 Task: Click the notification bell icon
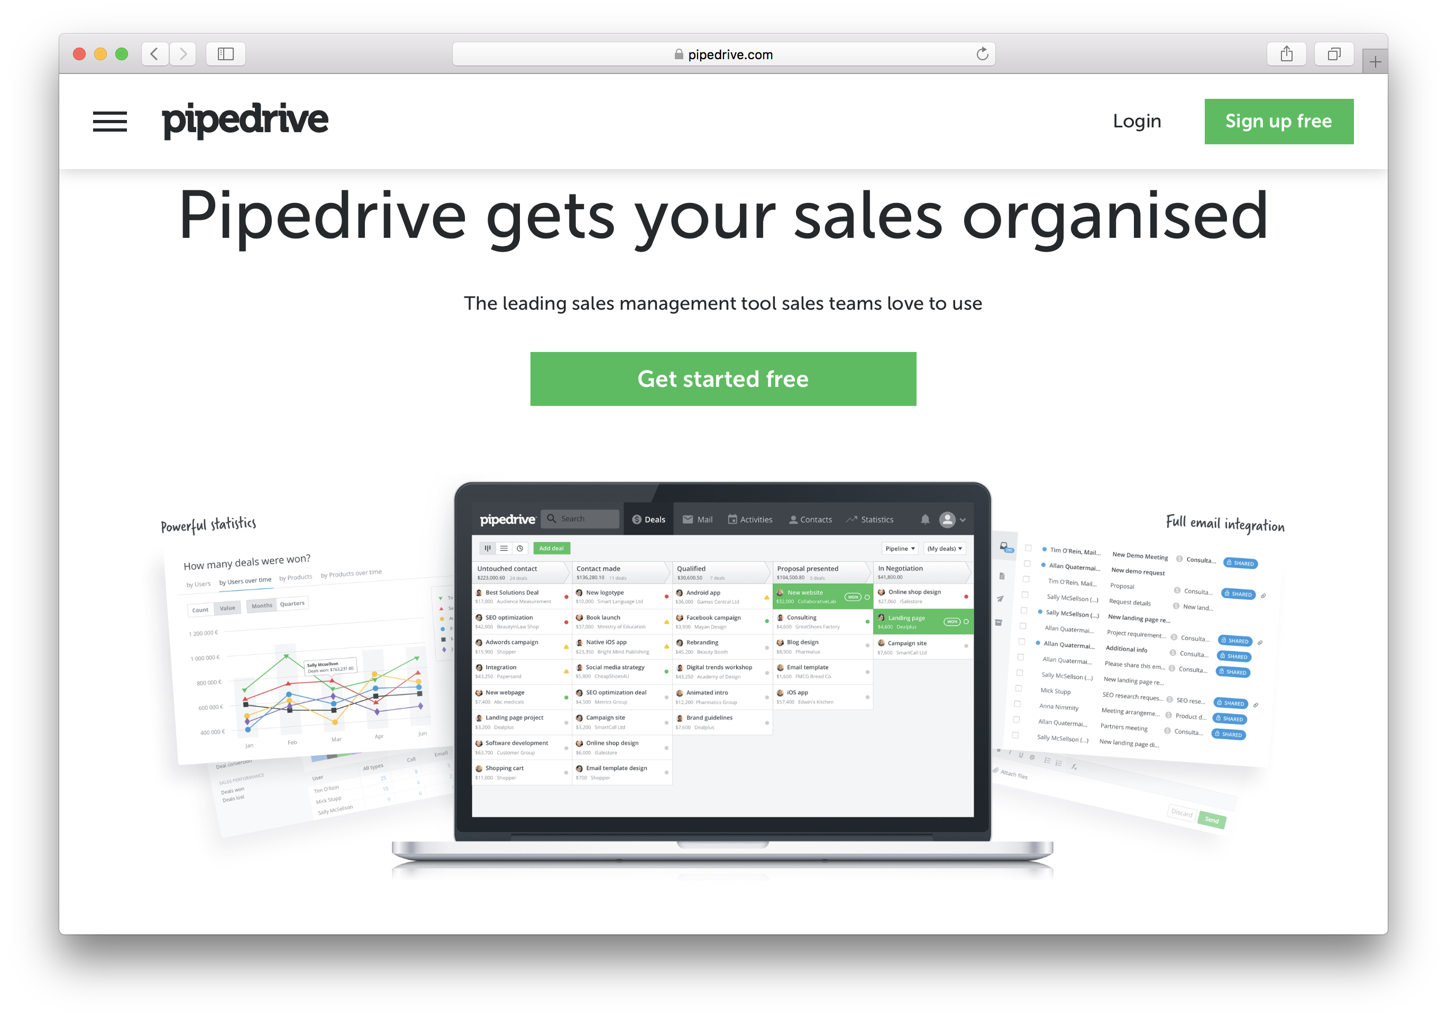[x=927, y=518]
